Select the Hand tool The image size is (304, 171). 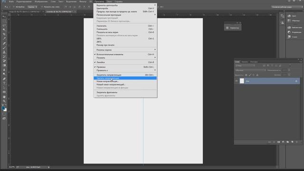tap(4, 97)
